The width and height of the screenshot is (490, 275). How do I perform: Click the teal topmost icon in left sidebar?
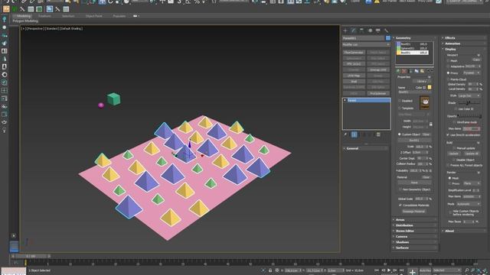click(5, 19)
